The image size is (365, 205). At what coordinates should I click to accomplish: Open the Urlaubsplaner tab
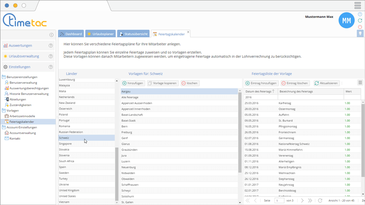click(x=100, y=34)
